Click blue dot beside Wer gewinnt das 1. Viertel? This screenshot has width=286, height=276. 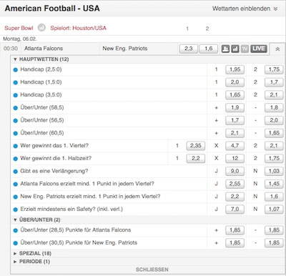point(16,146)
